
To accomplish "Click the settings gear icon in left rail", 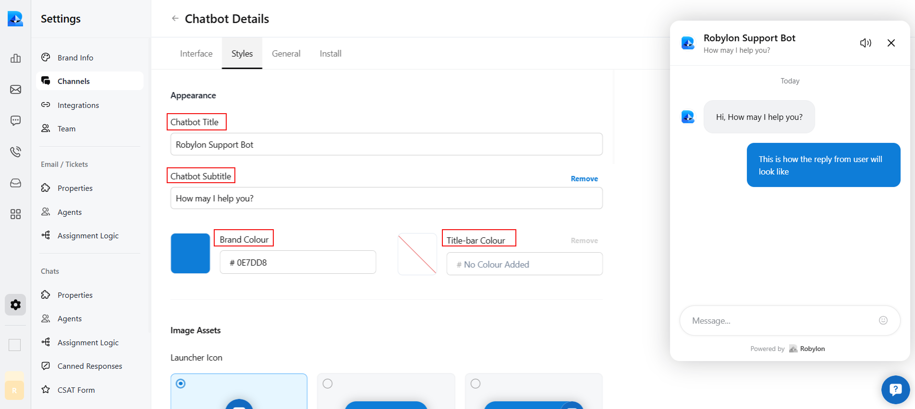I will coord(15,305).
